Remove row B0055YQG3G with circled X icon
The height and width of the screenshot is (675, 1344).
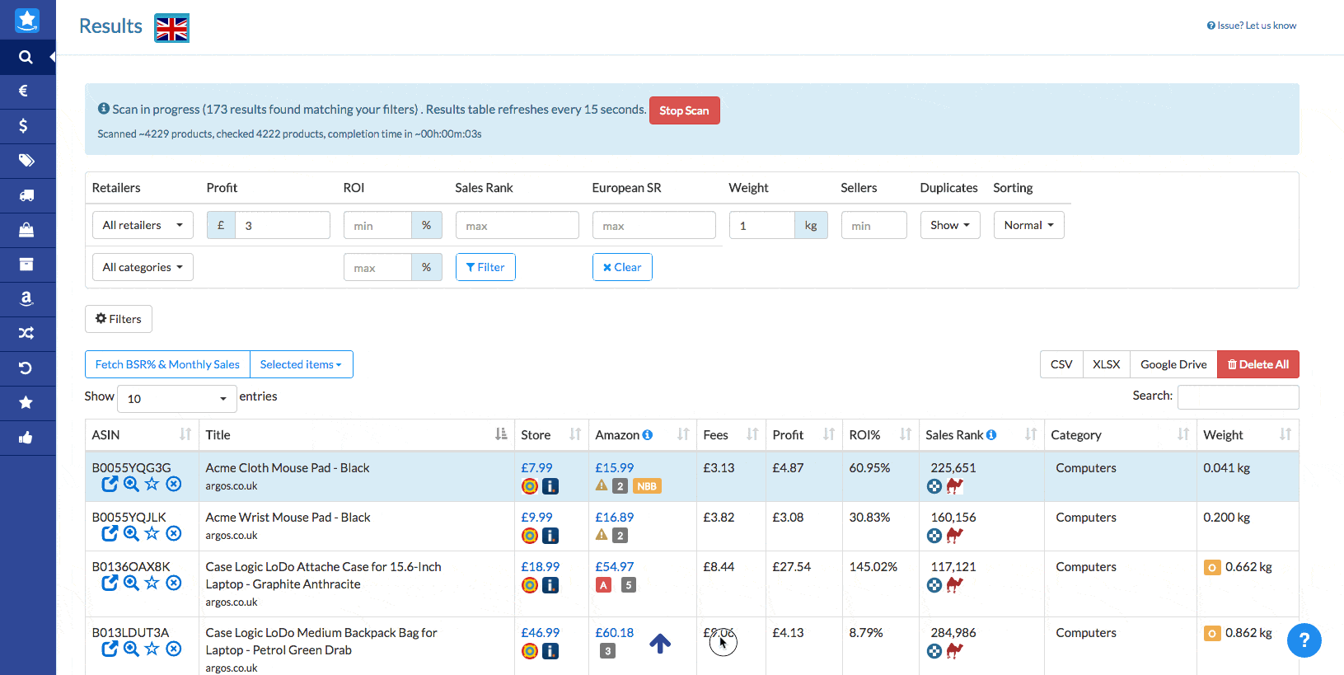coord(174,485)
